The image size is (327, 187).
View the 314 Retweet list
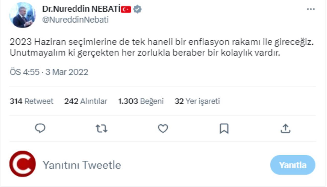31,101
